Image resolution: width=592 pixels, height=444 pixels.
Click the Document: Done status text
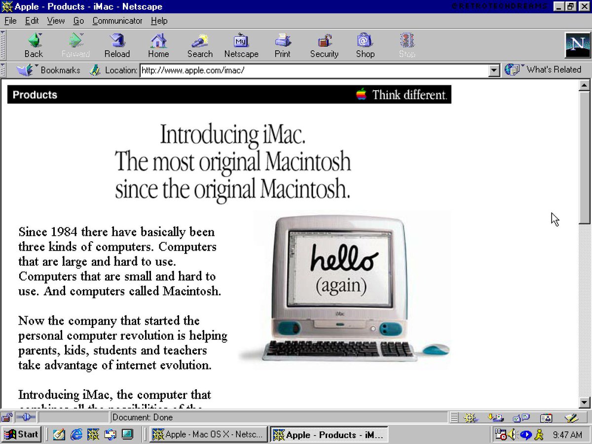click(143, 418)
